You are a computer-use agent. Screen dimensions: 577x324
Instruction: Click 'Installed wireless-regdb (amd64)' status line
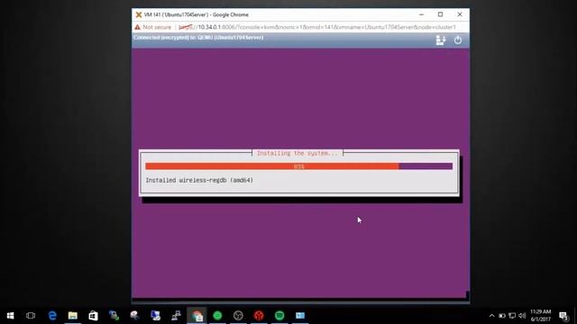coord(199,180)
